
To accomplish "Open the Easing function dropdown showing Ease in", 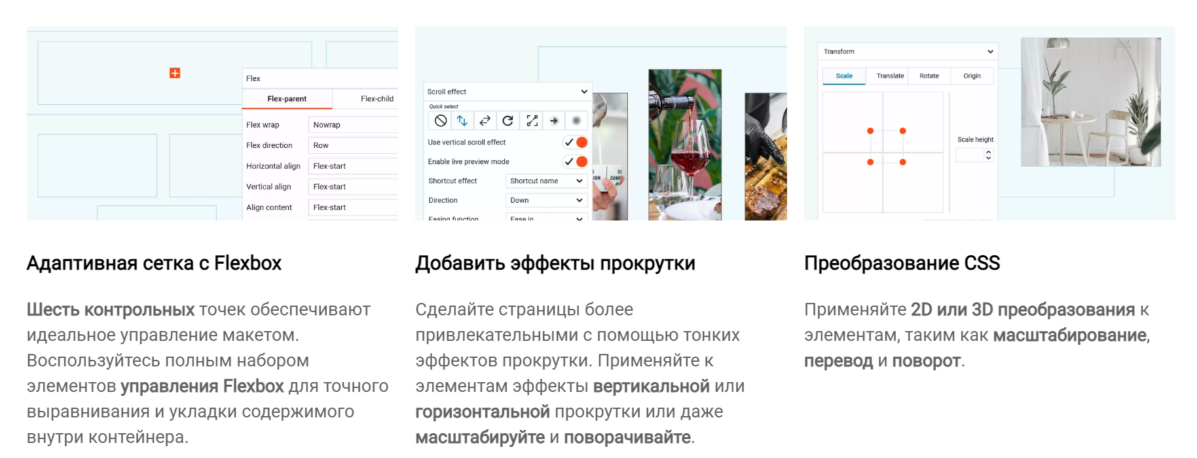I will [547, 217].
